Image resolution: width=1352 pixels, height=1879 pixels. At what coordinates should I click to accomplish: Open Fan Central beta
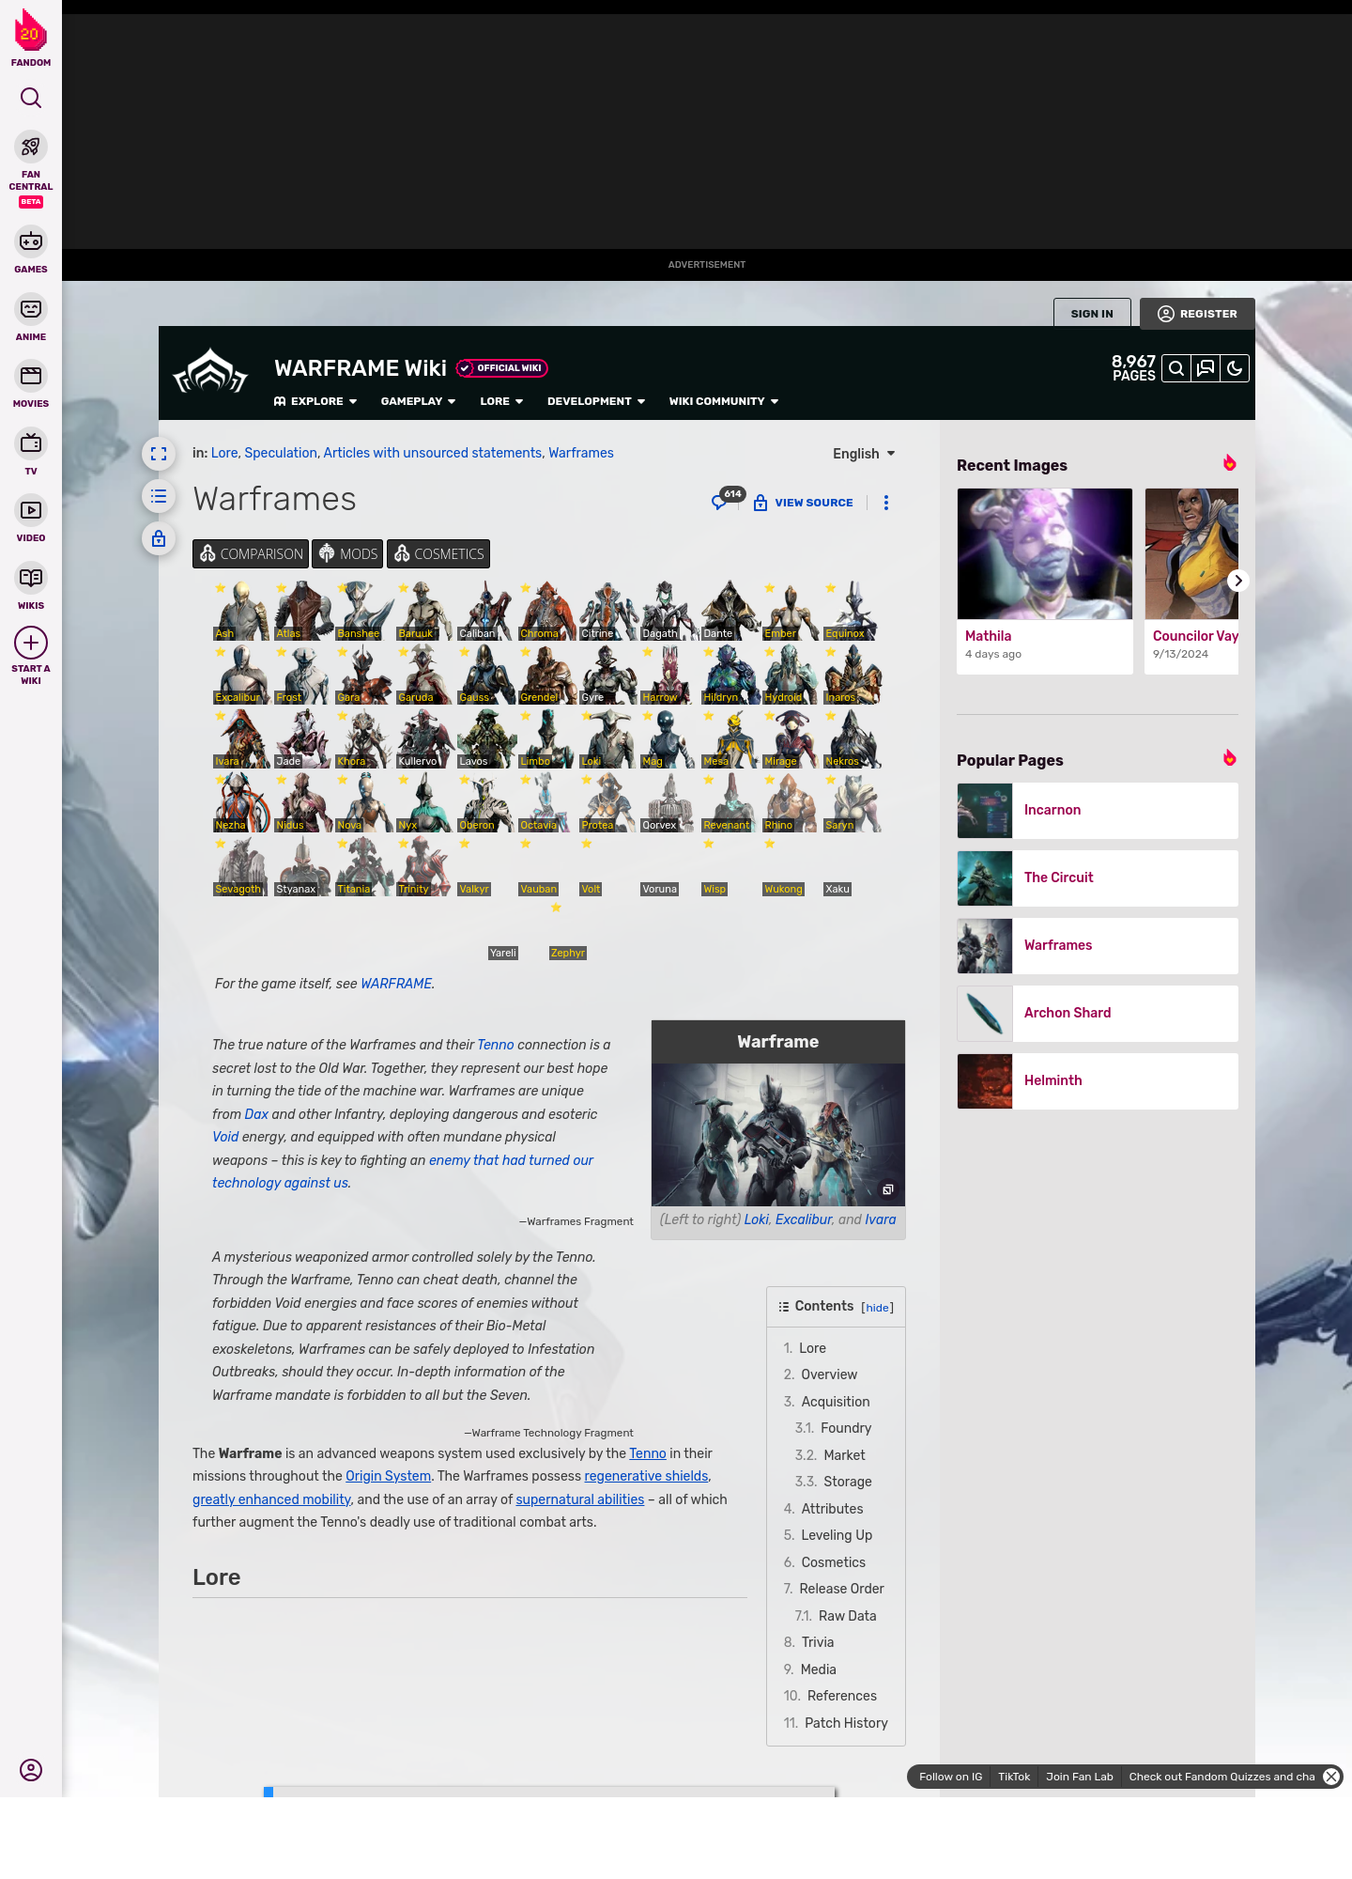(31, 168)
